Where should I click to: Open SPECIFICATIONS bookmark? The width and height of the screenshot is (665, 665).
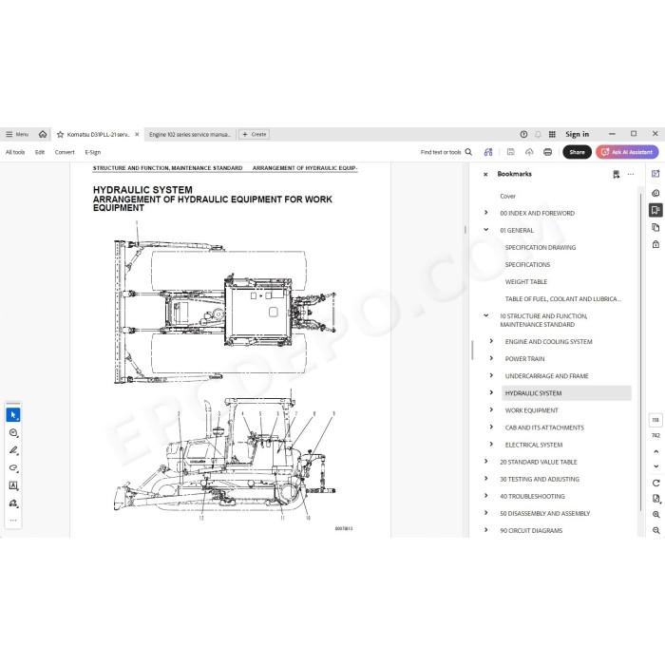[x=527, y=265]
